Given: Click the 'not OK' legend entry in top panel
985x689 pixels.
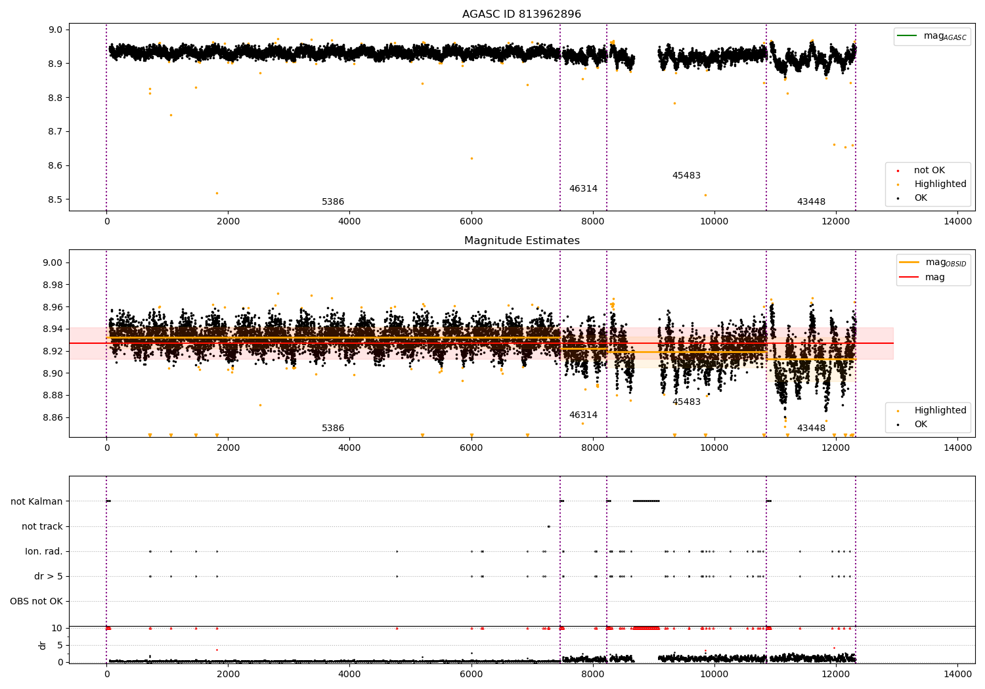Looking at the screenshot, I should tap(929, 171).
